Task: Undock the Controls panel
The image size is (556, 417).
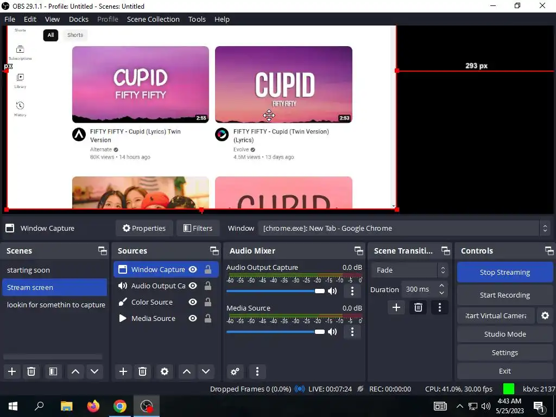Action: tap(549, 251)
